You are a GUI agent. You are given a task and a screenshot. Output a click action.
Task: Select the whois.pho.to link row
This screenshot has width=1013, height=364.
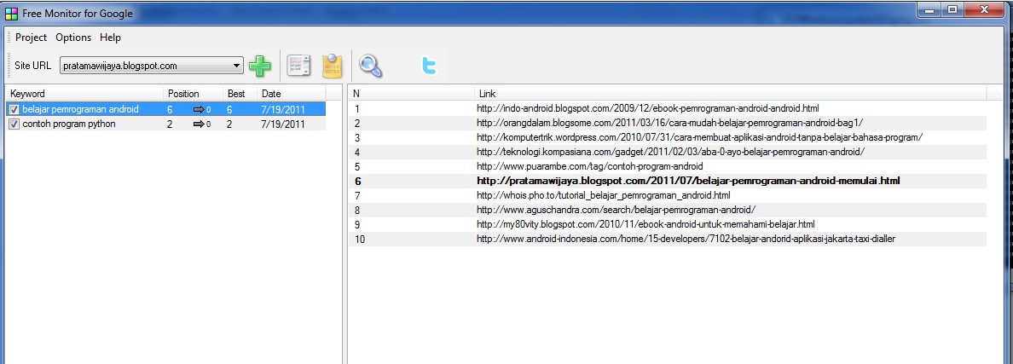(668, 195)
